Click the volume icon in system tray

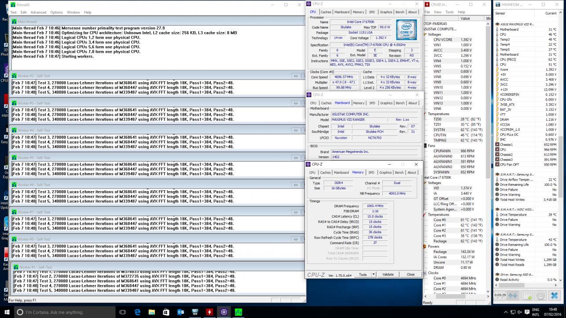pos(520,312)
